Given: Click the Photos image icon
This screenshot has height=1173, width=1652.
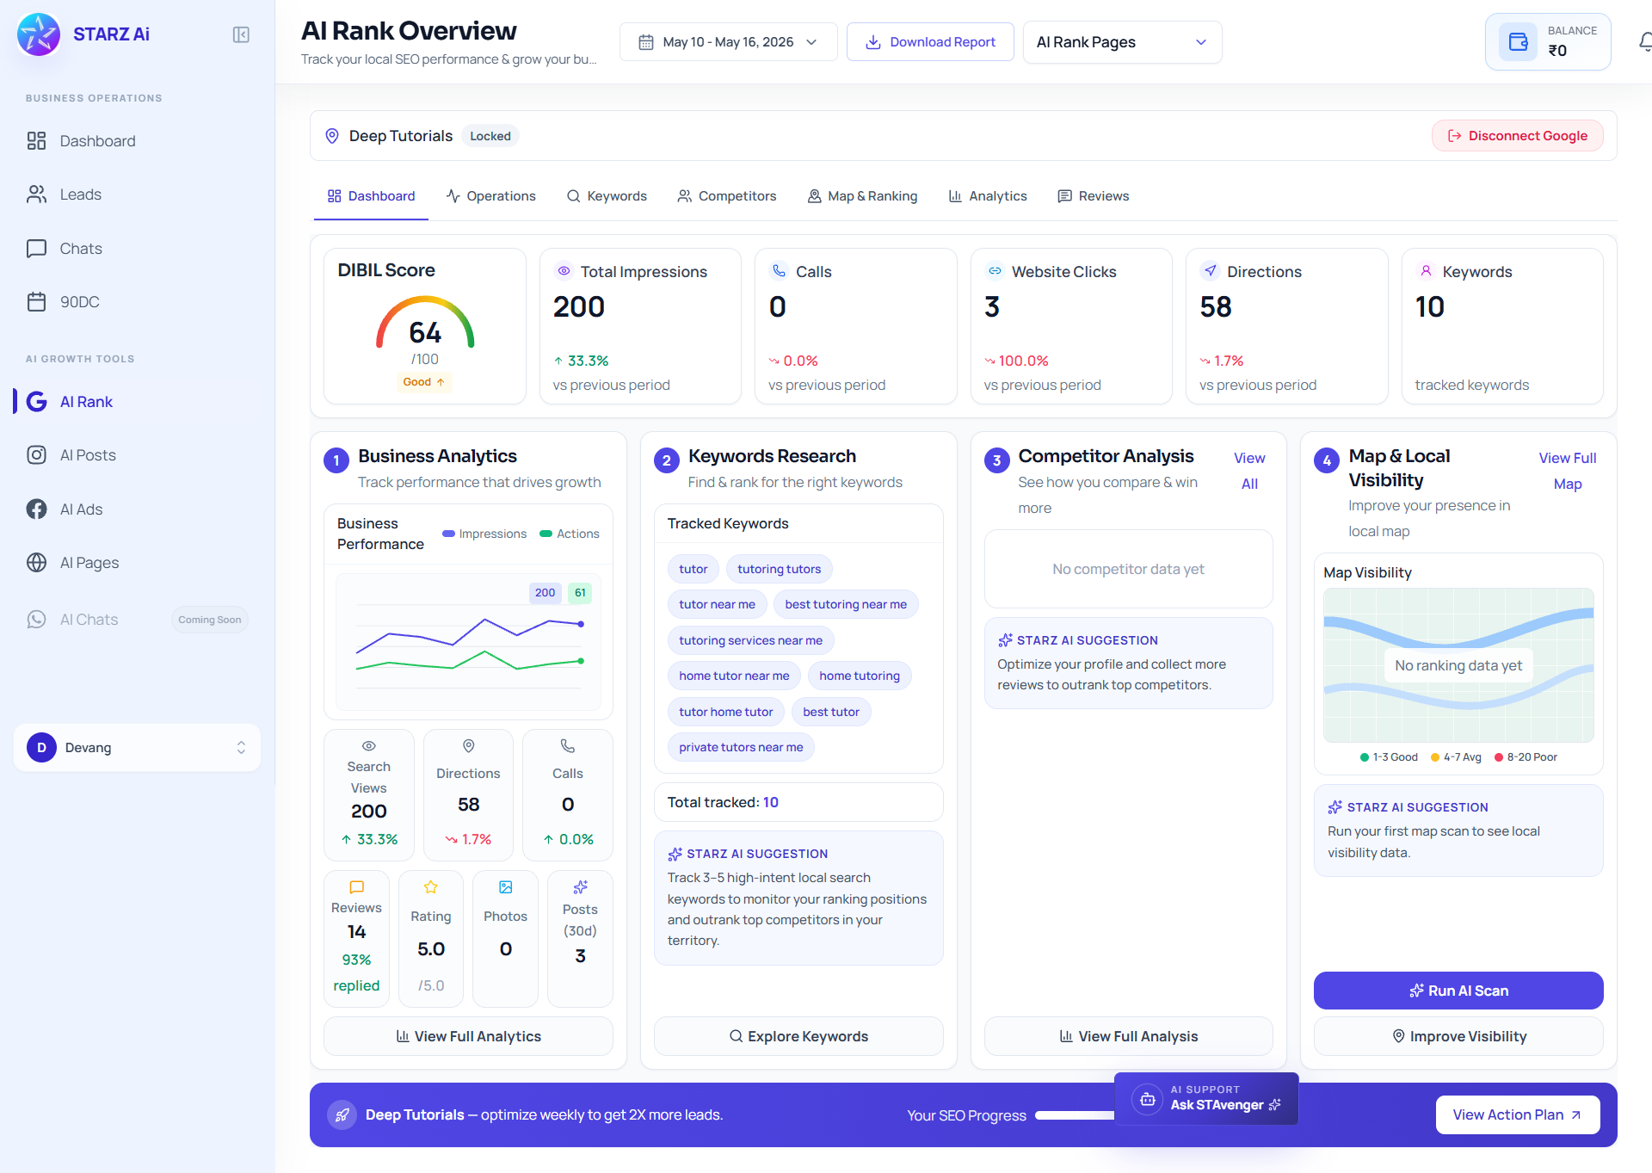Looking at the screenshot, I should 506,886.
